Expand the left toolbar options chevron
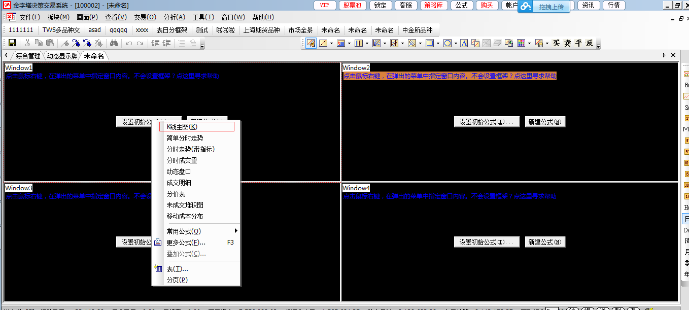Viewport: 689px width, 310px height. pyautogui.click(x=202, y=46)
